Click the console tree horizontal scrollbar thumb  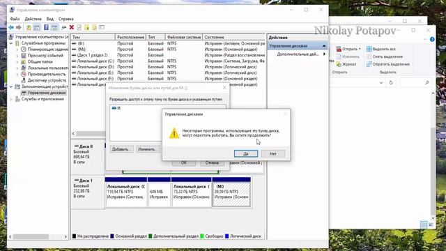click(31, 236)
